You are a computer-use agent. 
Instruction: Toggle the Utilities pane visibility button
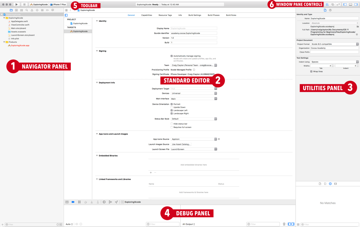[x=356, y=4]
